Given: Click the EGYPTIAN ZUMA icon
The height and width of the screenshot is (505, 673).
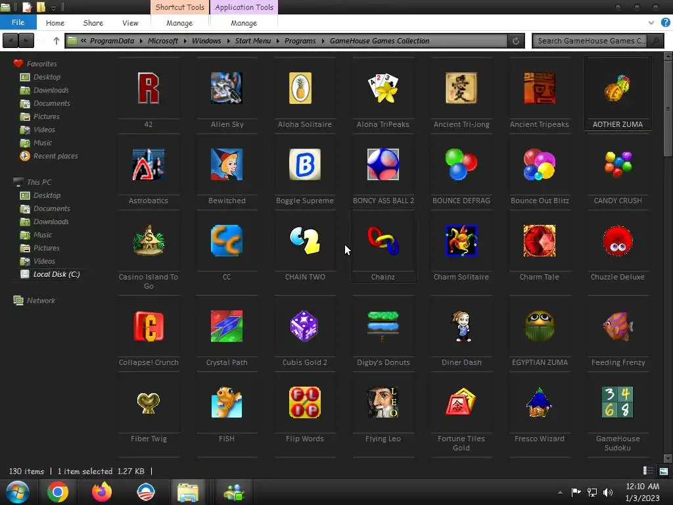Looking at the screenshot, I should point(540,326).
